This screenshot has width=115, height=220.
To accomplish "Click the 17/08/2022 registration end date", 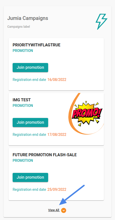I will click(57, 135).
